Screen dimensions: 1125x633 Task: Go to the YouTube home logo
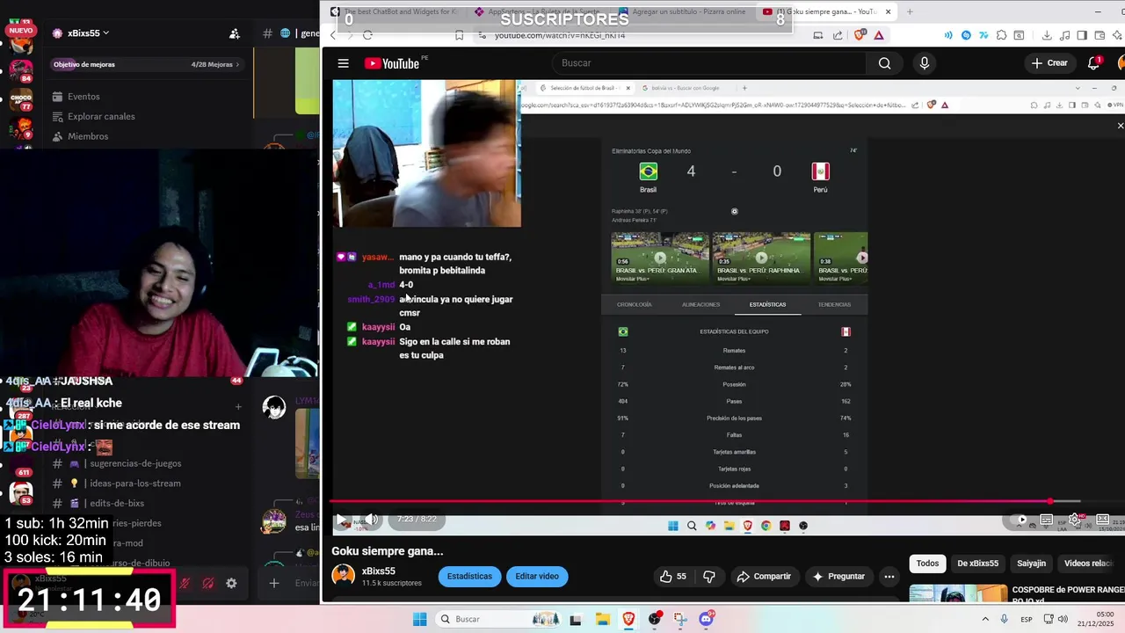[x=392, y=63]
